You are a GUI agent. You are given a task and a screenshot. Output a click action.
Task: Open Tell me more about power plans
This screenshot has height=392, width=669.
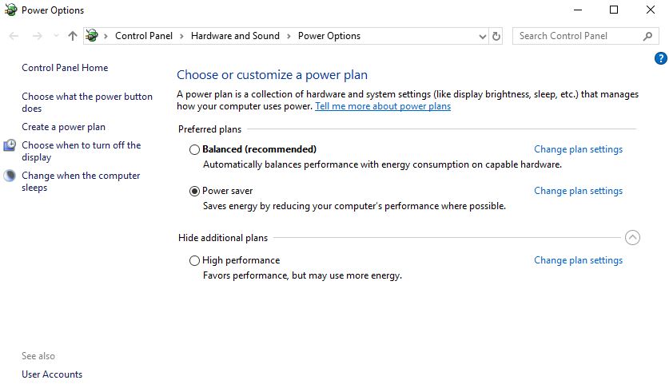[x=383, y=106]
